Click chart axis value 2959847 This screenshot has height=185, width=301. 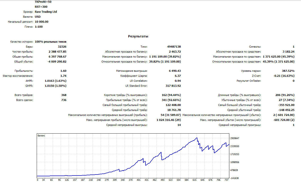235,138
